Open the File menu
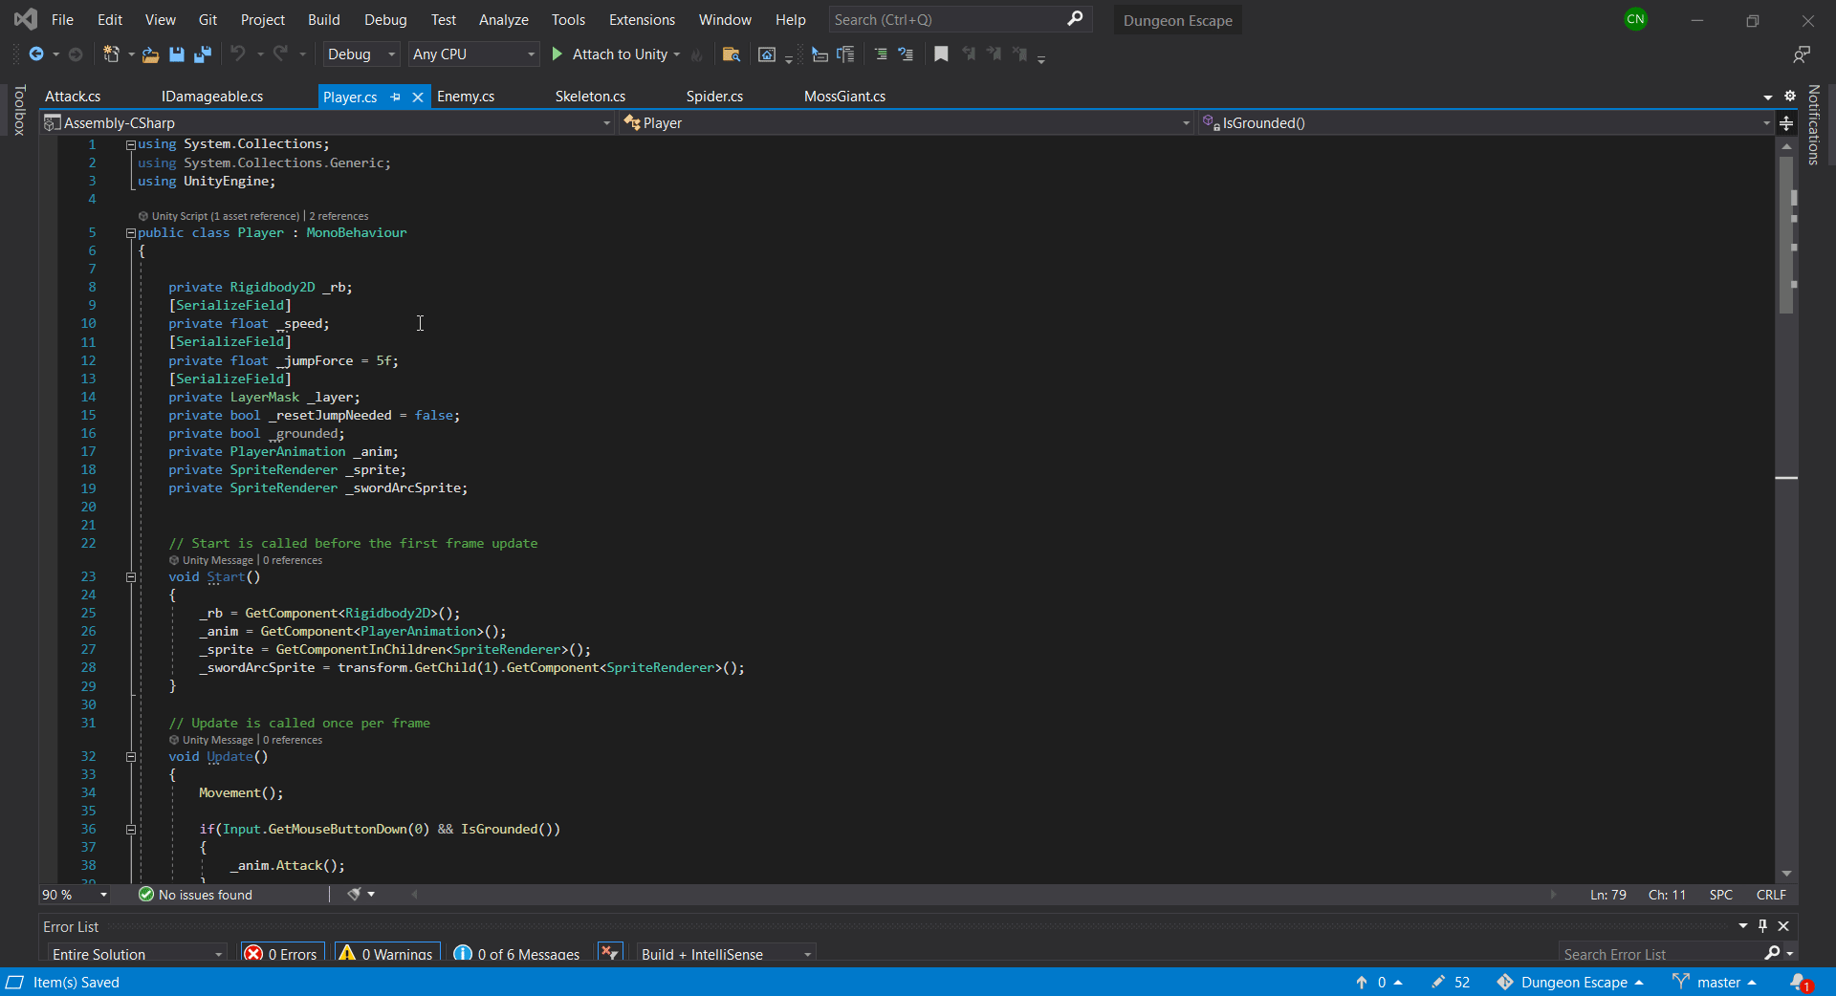The height and width of the screenshot is (996, 1836). coord(62,20)
